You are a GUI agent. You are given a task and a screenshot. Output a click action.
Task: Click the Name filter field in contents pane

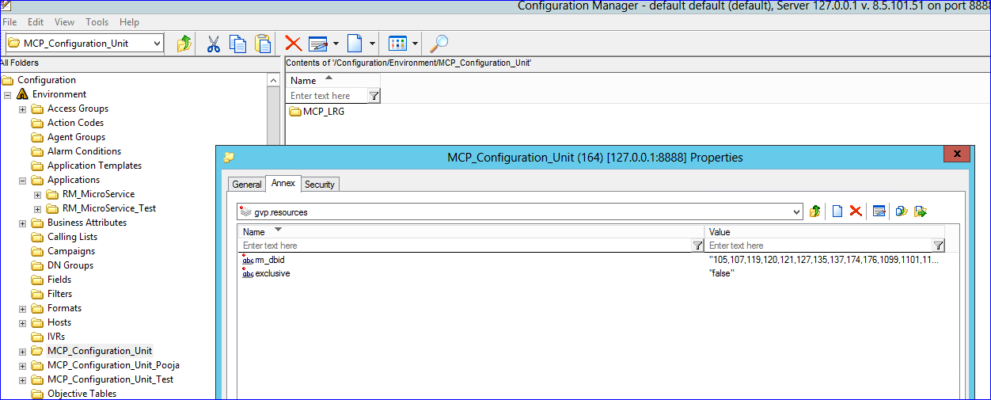328,96
